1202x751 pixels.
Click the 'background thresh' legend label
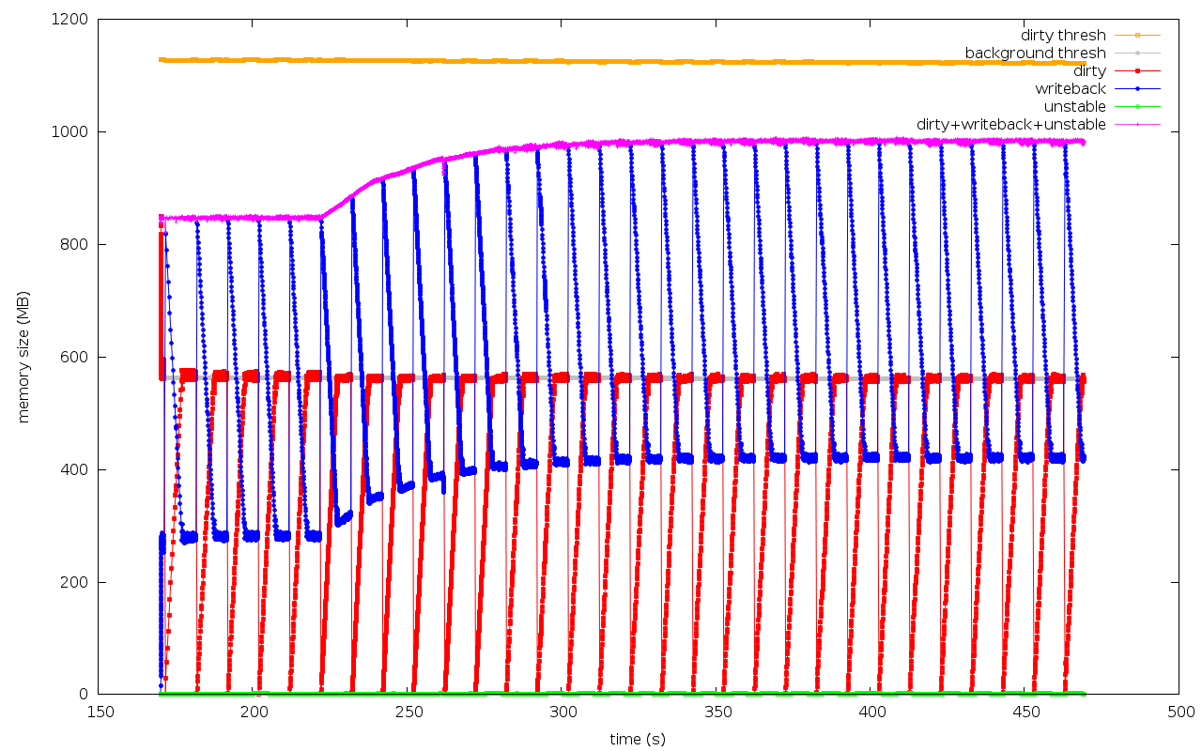pos(1036,54)
